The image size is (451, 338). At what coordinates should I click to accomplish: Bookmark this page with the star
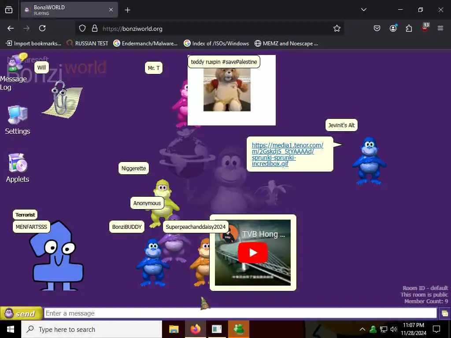(x=337, y=28)
